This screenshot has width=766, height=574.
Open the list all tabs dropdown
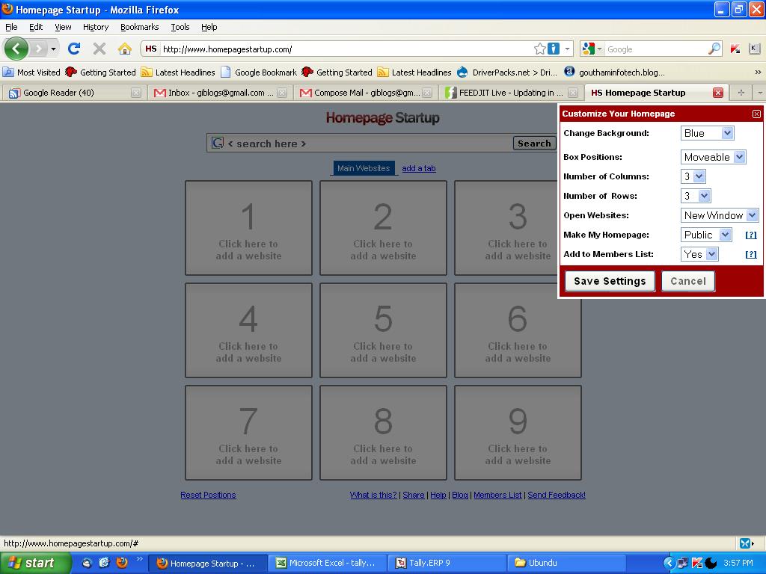coord(760,93)
